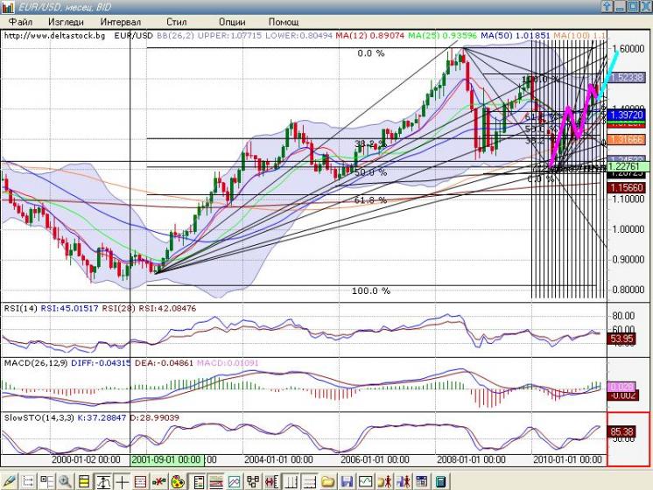The image size is (653, 490).
Task: Click the 1.60000 price axis label
Action: (628, 49)
